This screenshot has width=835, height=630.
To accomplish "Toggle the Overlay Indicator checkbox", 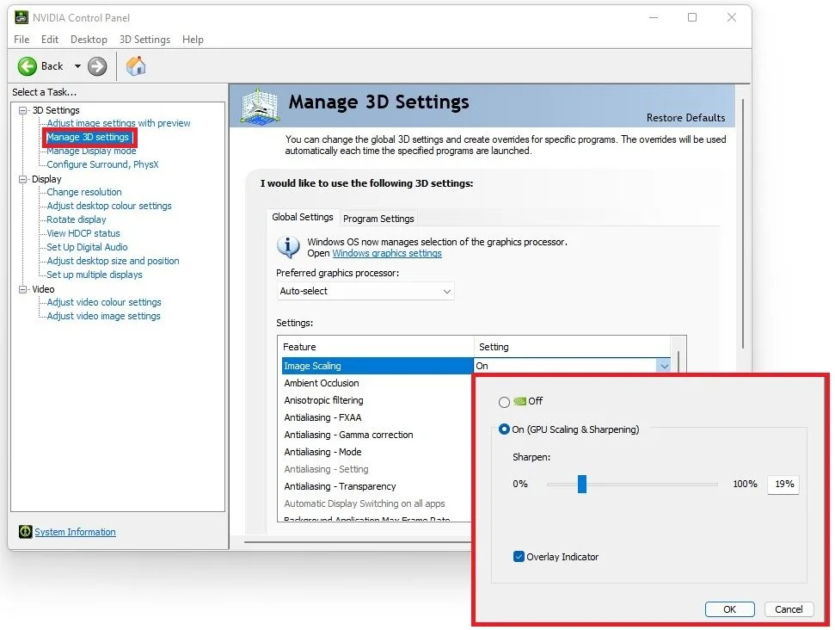I will pos(519,557).
